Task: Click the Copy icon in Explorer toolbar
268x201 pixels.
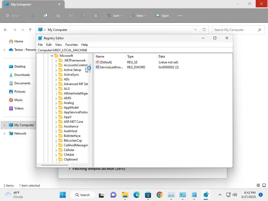Action: pos(46,15)
